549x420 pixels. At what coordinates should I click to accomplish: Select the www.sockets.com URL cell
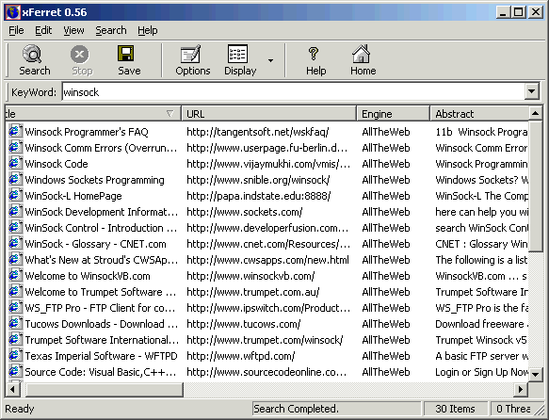click(x=245, y=212)
